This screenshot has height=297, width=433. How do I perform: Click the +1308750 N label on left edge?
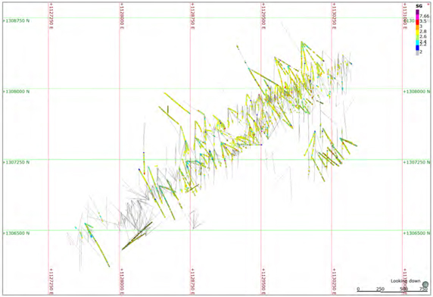(16, 20)
